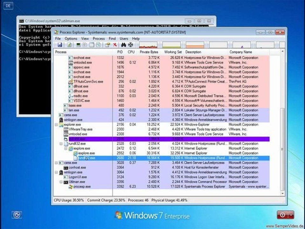Click the red CPU usage history graph
Image resolution: width=305 pixels, height=229 pixels.
pos(148,45)
